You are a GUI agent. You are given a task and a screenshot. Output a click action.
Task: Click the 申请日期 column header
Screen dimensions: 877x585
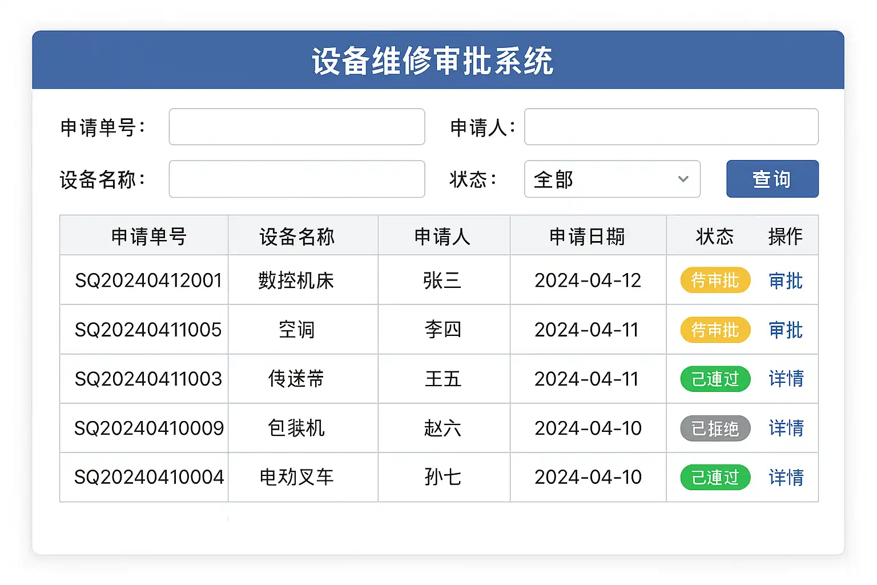(587, 236)
